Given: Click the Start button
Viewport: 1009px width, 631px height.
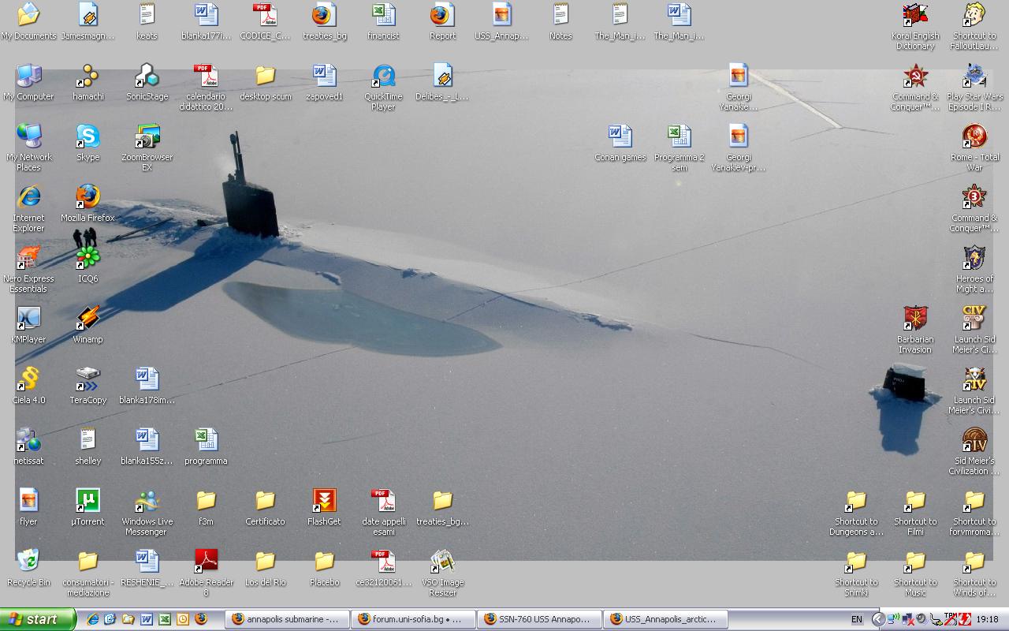Looking at the screenshot, I should pyautogui.click(x=38, y=619).
